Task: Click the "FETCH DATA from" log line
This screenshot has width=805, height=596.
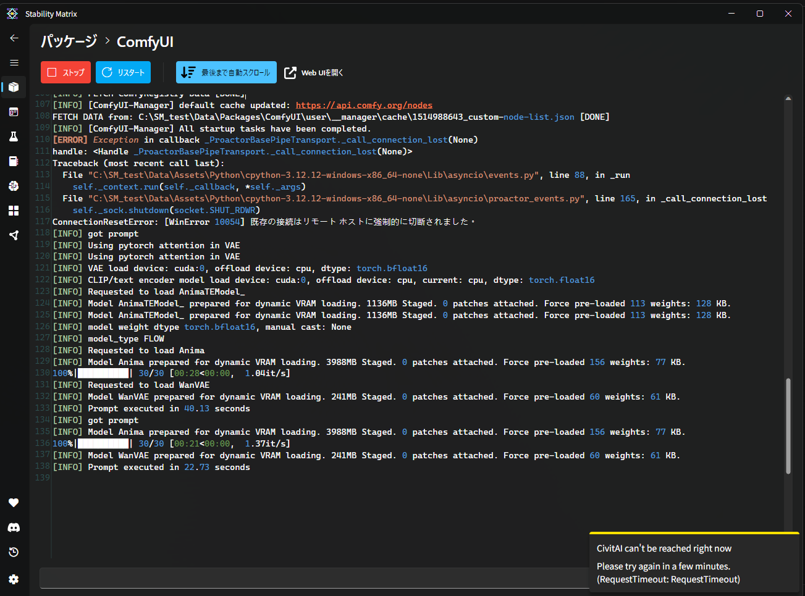Action: (x=331, y=117)
